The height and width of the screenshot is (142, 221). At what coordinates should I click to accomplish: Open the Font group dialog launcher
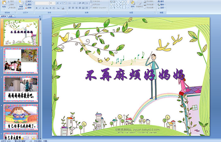coord(66,12)
